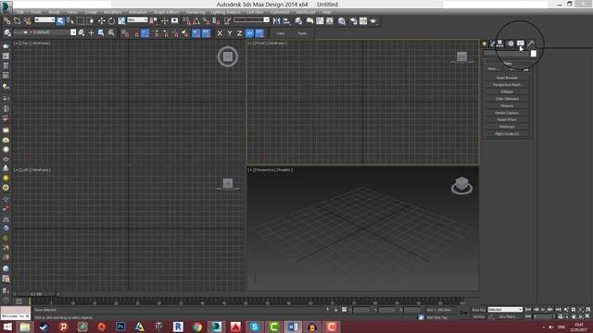The height and width of the screenshot is (333, 593).
Task: Open the Perspective viewport Realistic shading menu
Action: tap(284, 170)
